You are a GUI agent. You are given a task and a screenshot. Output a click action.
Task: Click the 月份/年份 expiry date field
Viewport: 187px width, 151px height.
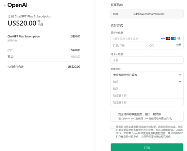pos(129,45)
